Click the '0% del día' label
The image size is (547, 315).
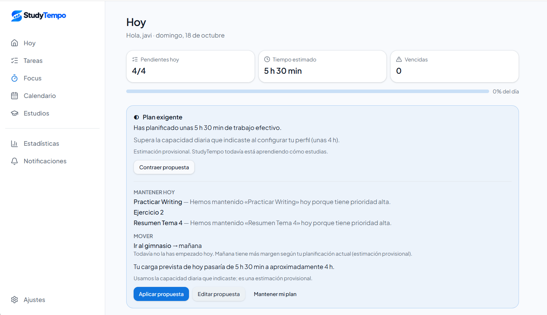pyautogui.click(x=506, y=91)
